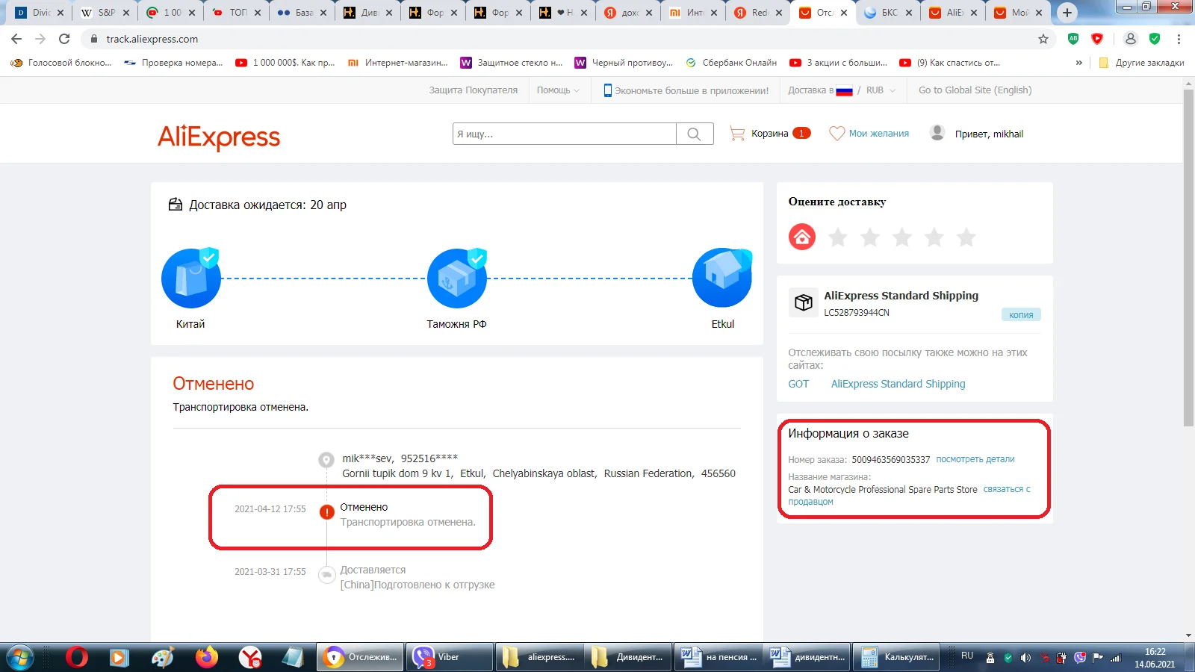Click the volume icon in system tray
Viewport: 1195px width, 672px height.
[x=1025, y=658]
